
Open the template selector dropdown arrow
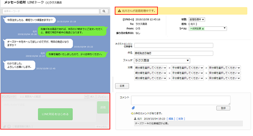(x=86, y=96)
